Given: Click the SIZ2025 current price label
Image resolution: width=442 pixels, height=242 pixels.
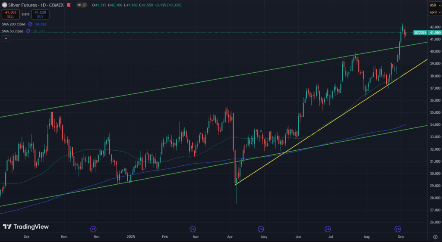Looking at the screenshot, I should (421, 33).
